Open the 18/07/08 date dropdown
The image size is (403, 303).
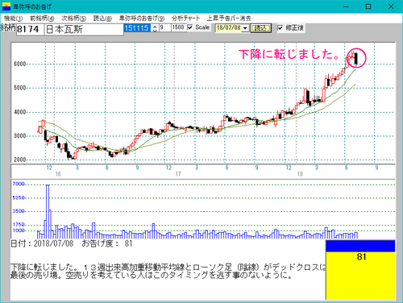coord(245,28)
